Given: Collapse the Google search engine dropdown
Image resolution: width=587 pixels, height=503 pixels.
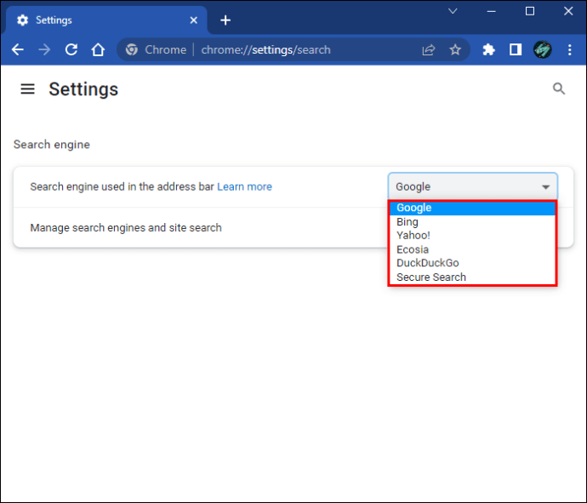Looking at the screenshot, I should [x=472, y=186].
